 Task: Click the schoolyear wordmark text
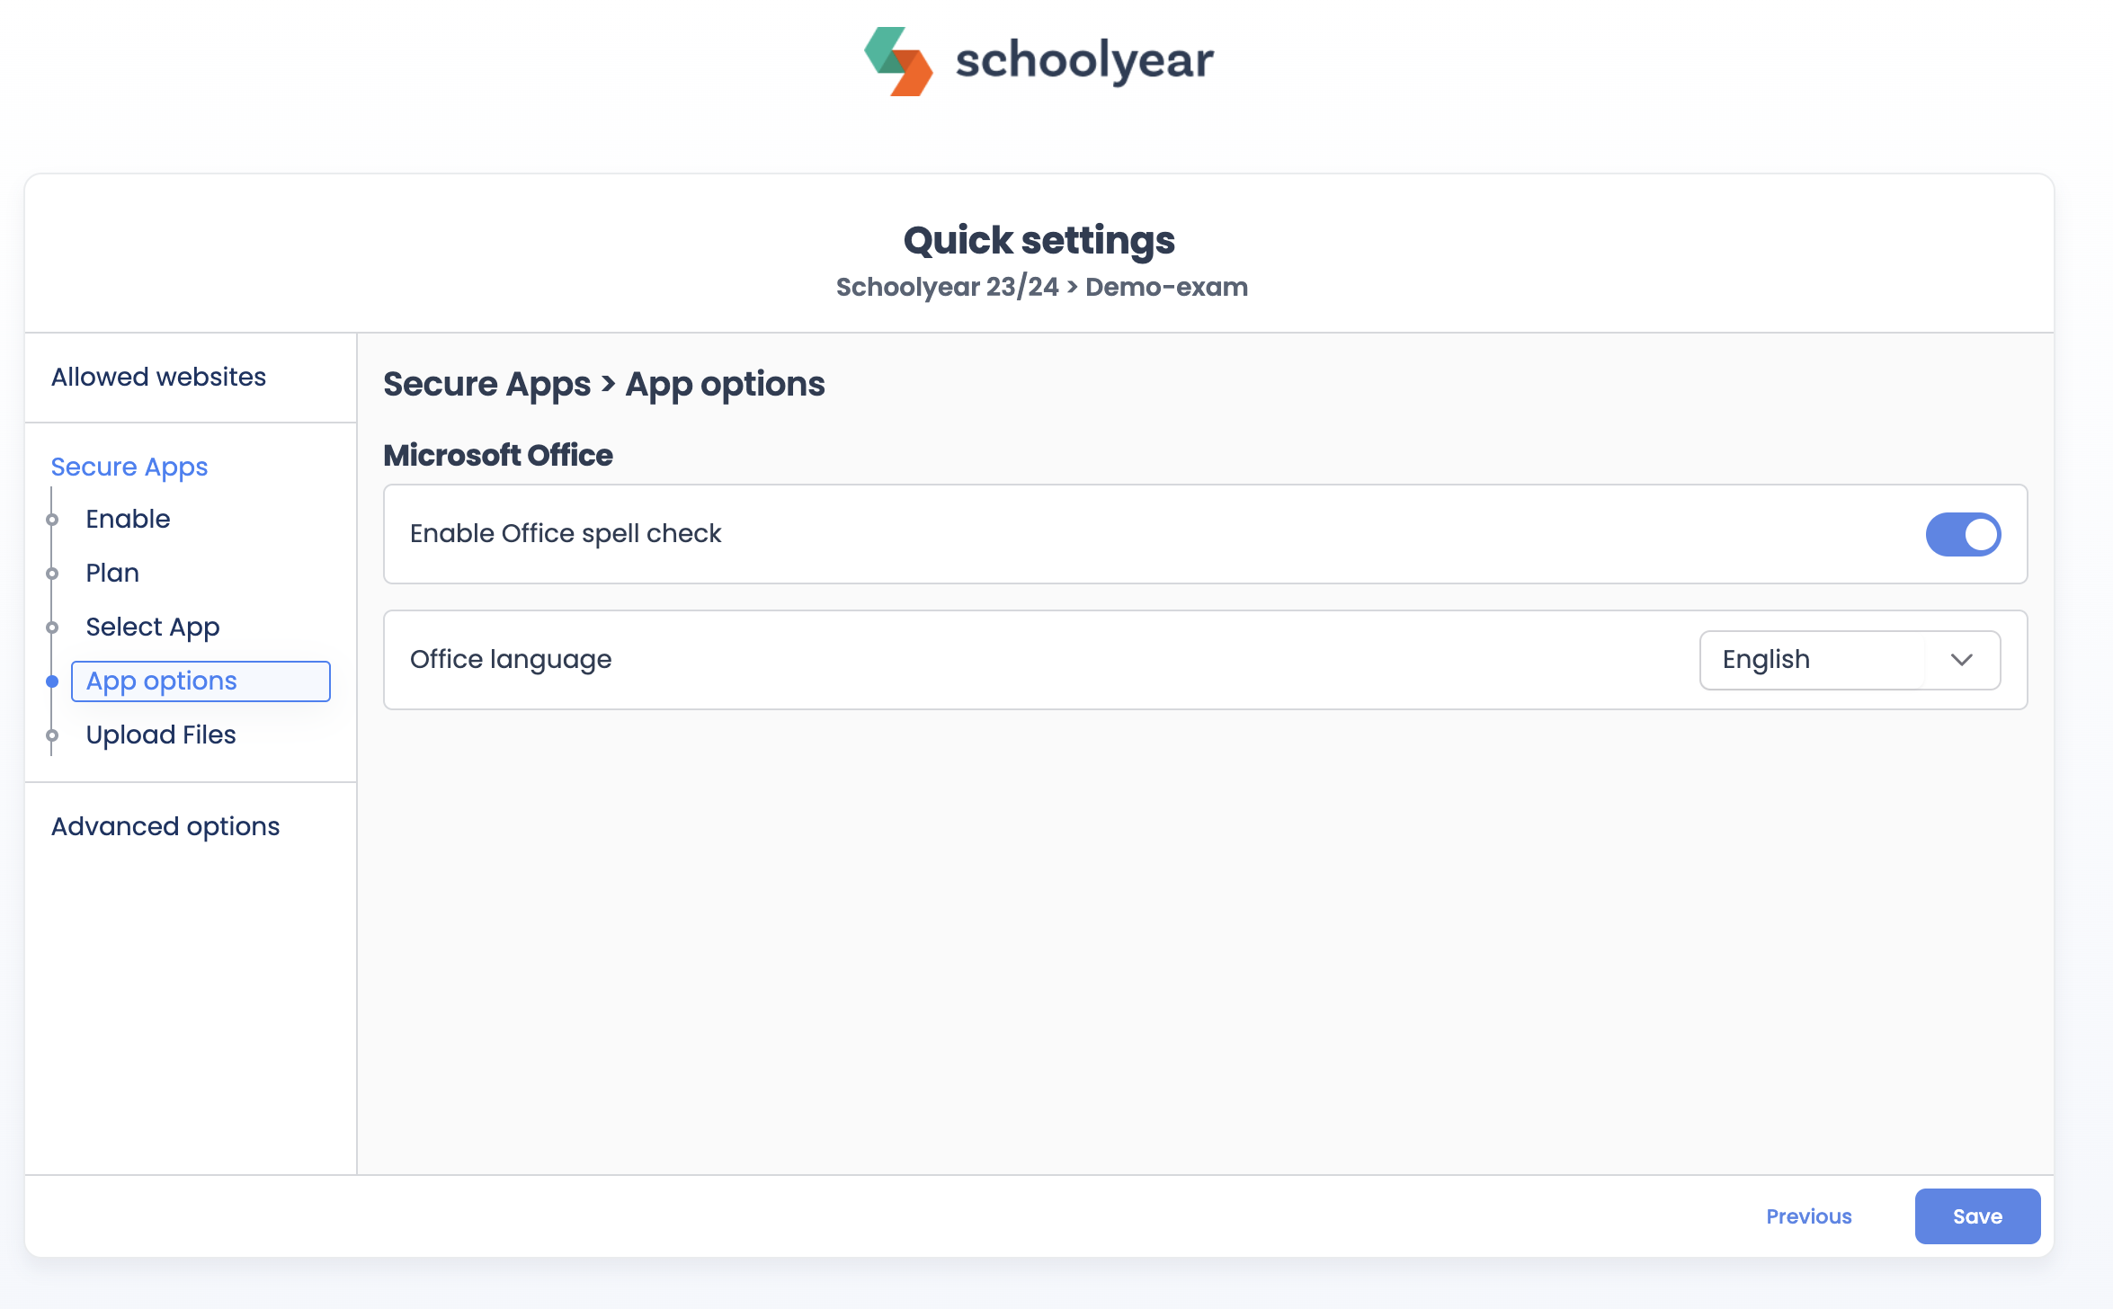(1084, 61)
